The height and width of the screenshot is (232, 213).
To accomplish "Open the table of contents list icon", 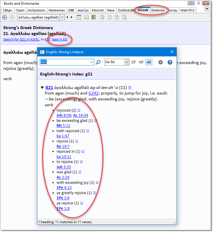I will point(79,17).
